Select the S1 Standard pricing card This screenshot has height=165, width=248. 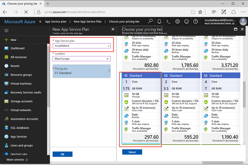[x=141, y=108]
